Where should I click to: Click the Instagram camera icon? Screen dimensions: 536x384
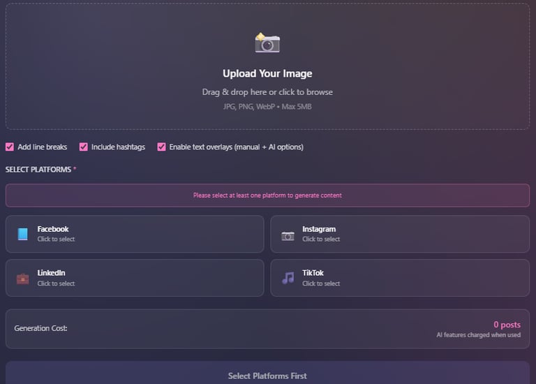click(x=288, y=236)
